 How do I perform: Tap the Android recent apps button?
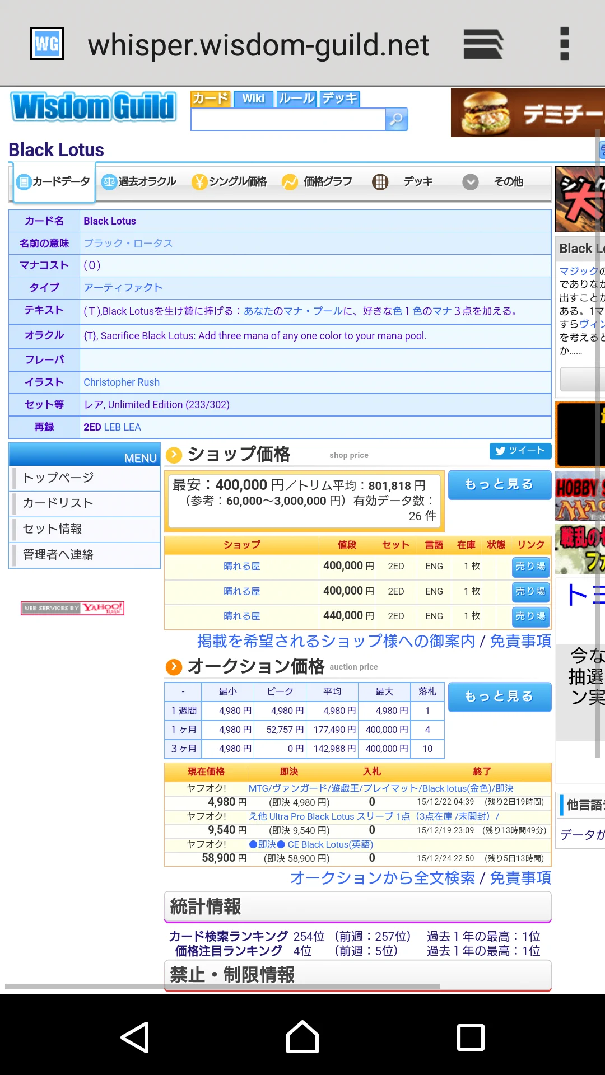pyautogui.click(x=471, y=1037)
